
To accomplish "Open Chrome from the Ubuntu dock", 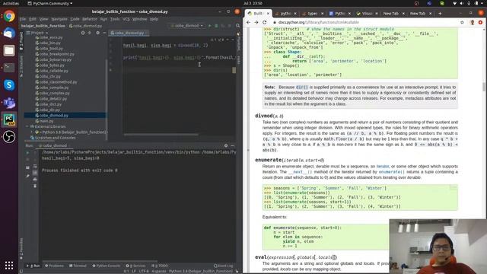I will (x=9, y=16).
